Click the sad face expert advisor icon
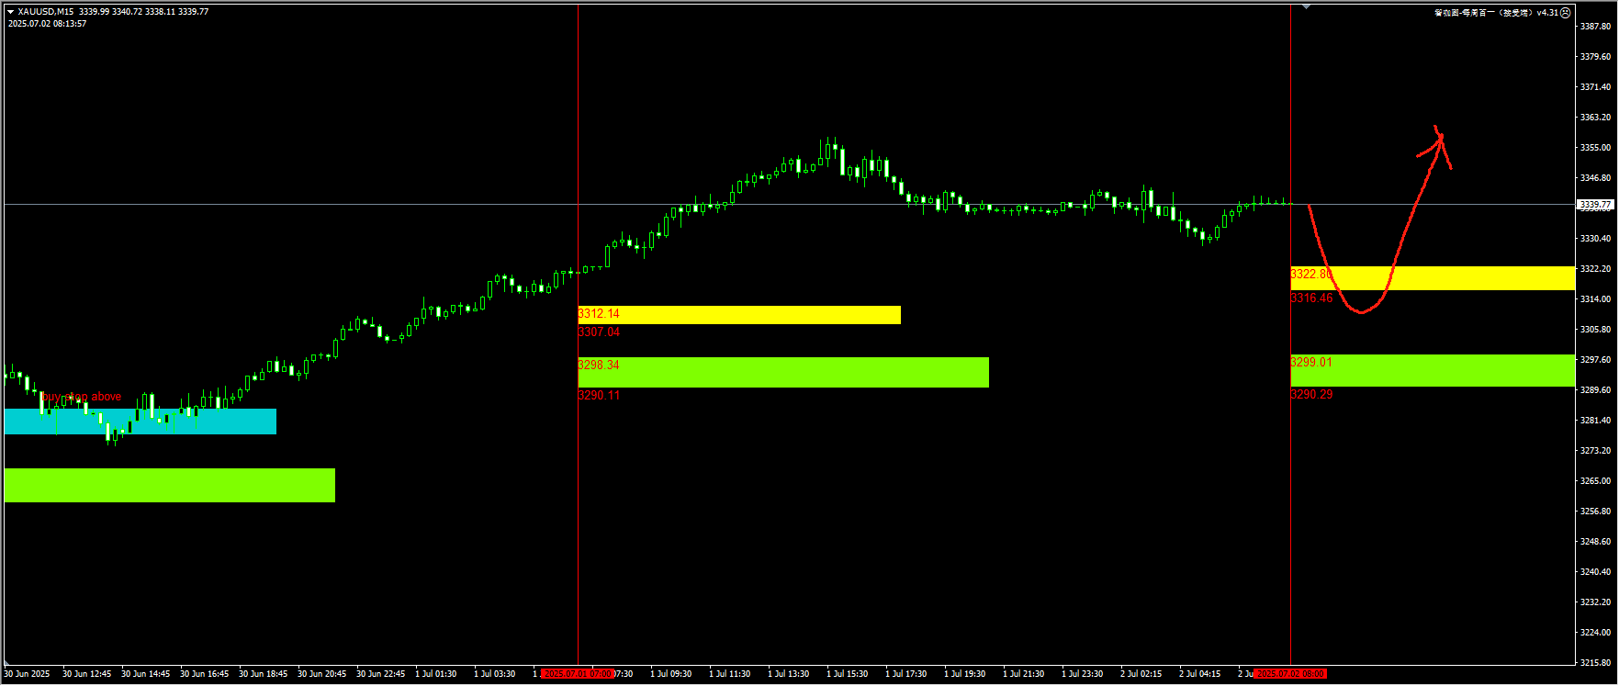Viewport: 1619px width, 686px height. (x=1566, y=13)
